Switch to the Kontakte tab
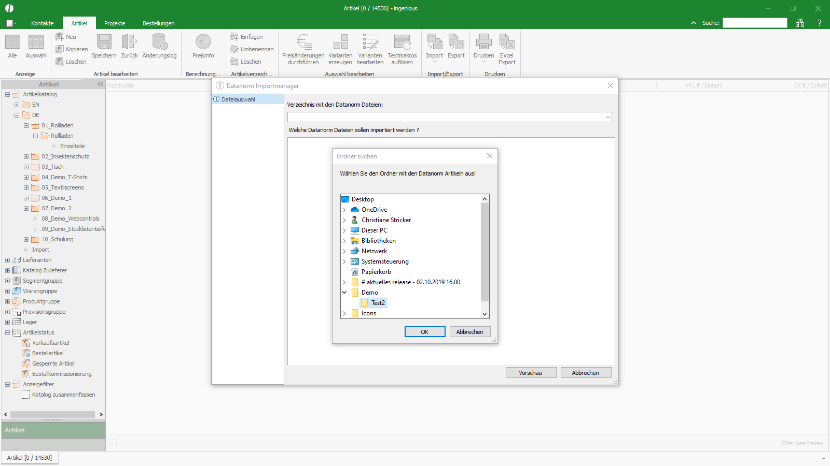 click(42, 23)
